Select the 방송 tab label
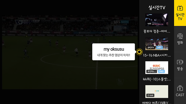Viewport: 186px width, 104px height. pos(180,69)
